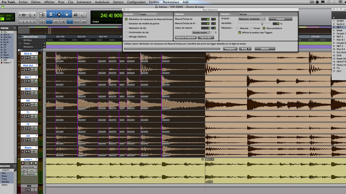The height and width of the screenshot is (194, 346).
Task: Click the Générer button
Action: pos(265,49)
